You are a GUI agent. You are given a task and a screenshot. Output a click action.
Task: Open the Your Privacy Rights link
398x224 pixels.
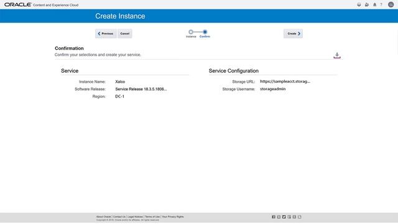173,217
